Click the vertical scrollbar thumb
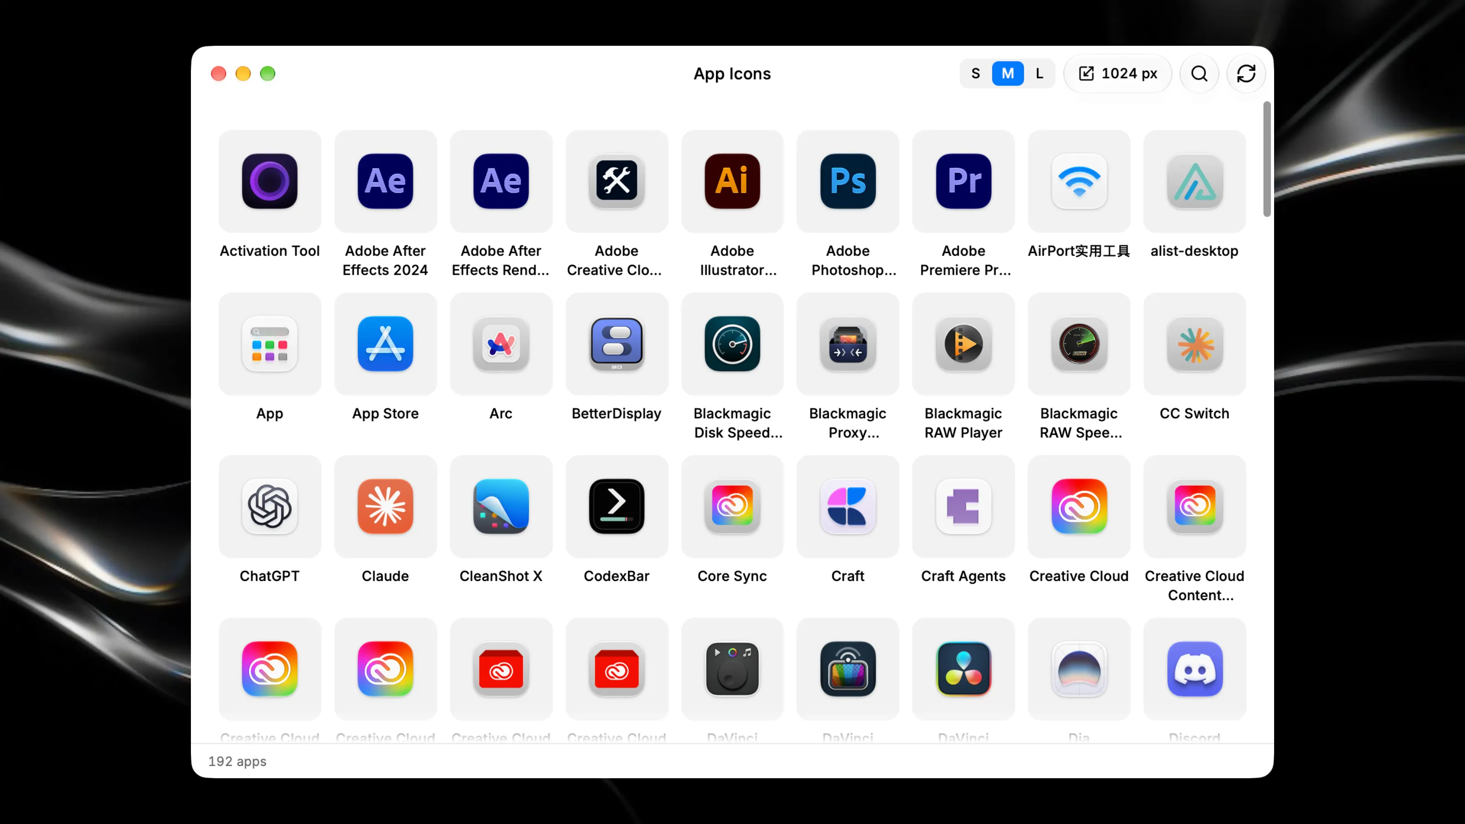This screenshot has width=1465, height=824. [1266, 159]
